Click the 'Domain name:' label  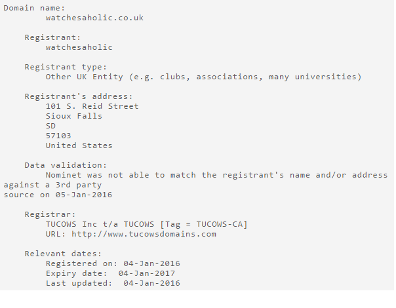pyautogui.click(x=34, y=8)
